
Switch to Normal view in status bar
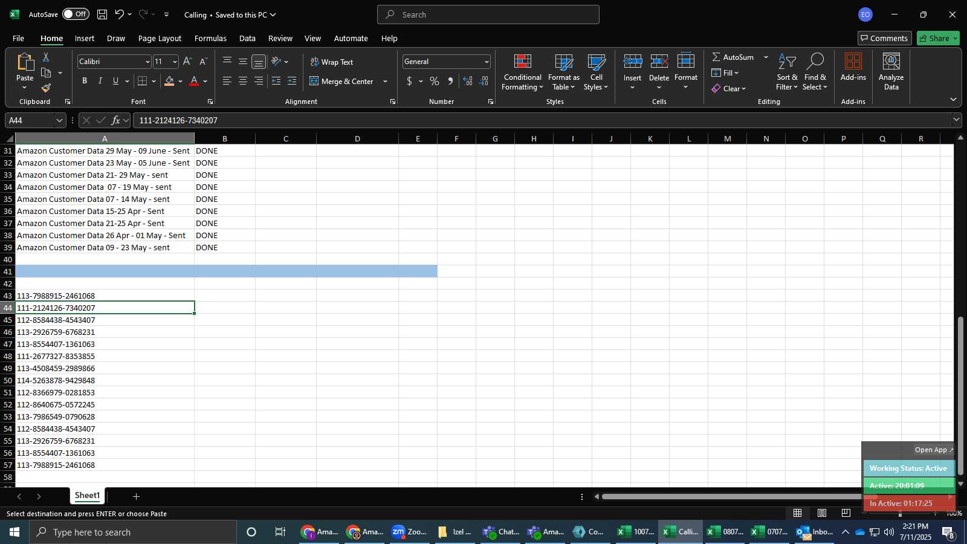click(798, 513)
